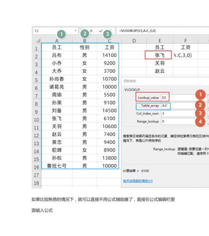Click cell 刘备 in column A
Viewport: 209px width, 236px height.
point(57,110)
